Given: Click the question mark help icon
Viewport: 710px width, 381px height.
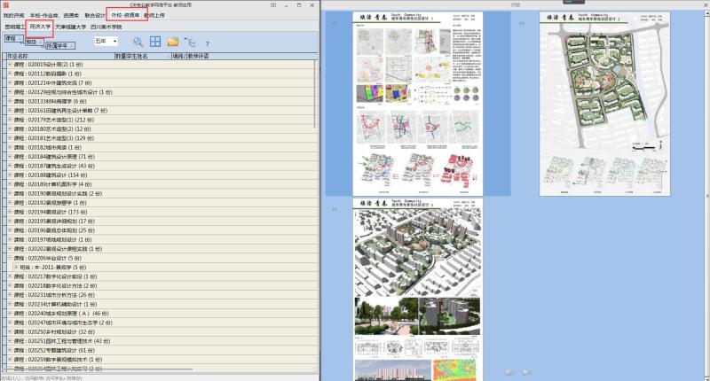Looking at the screenshot, I should coord(207,43).
